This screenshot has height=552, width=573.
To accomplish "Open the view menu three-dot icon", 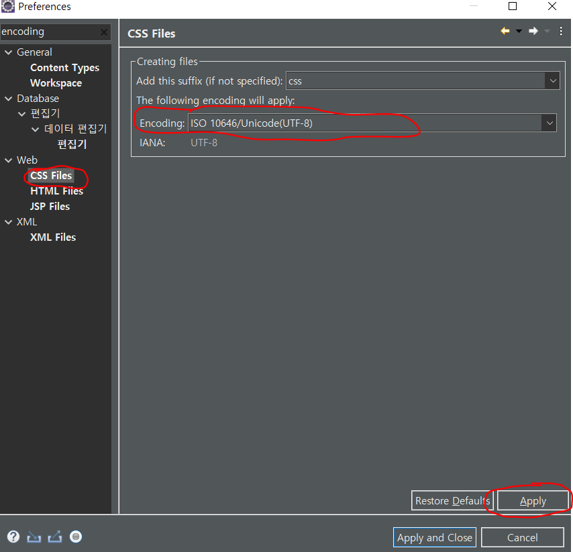I will (561, 31).
